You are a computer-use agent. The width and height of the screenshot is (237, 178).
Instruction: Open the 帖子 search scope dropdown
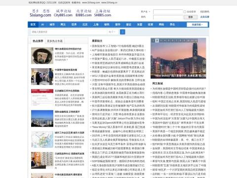(x=112, y=32)
